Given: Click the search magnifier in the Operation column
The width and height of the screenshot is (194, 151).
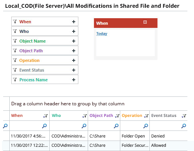Looking at the screenshot, I should [145, 126].
